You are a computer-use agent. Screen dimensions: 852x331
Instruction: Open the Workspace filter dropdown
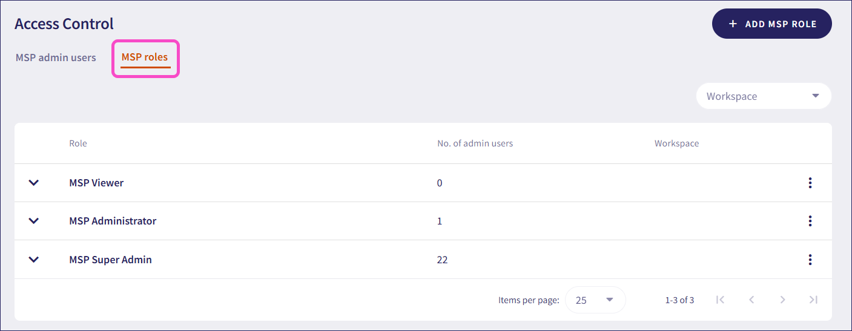764,96
